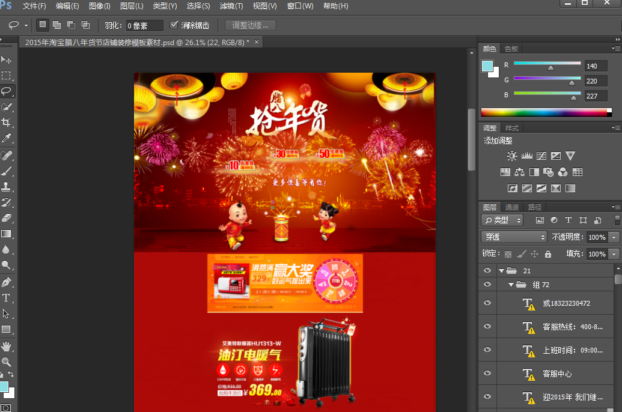Filter layers by type layers icon

click(x=569, y=220)
